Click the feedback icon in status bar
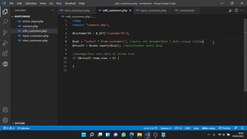 236,128
